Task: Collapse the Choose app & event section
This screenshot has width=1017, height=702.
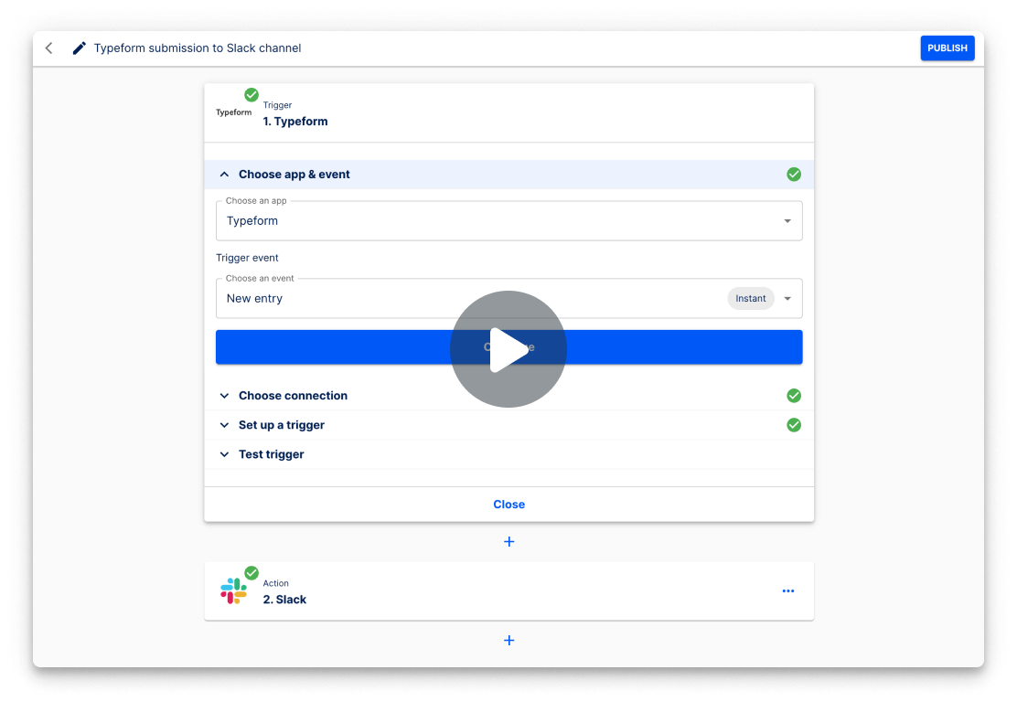Action: click(224, 174)
